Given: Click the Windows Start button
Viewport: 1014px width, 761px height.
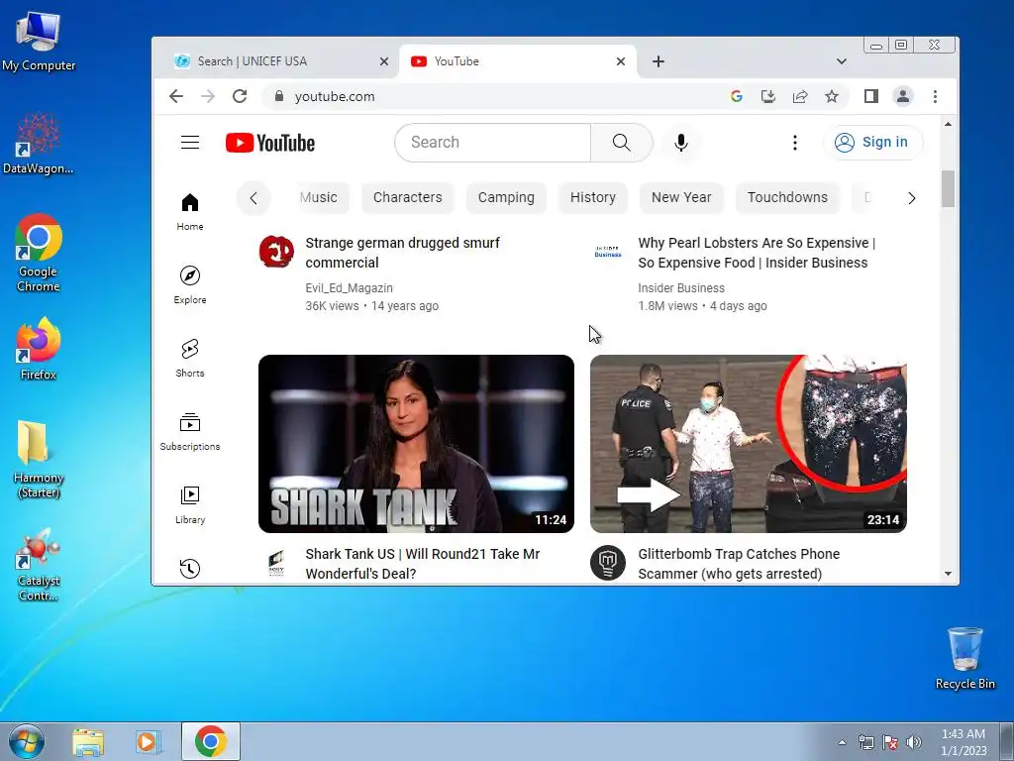Looking at the screenshot, I should [x=27, y=742].
